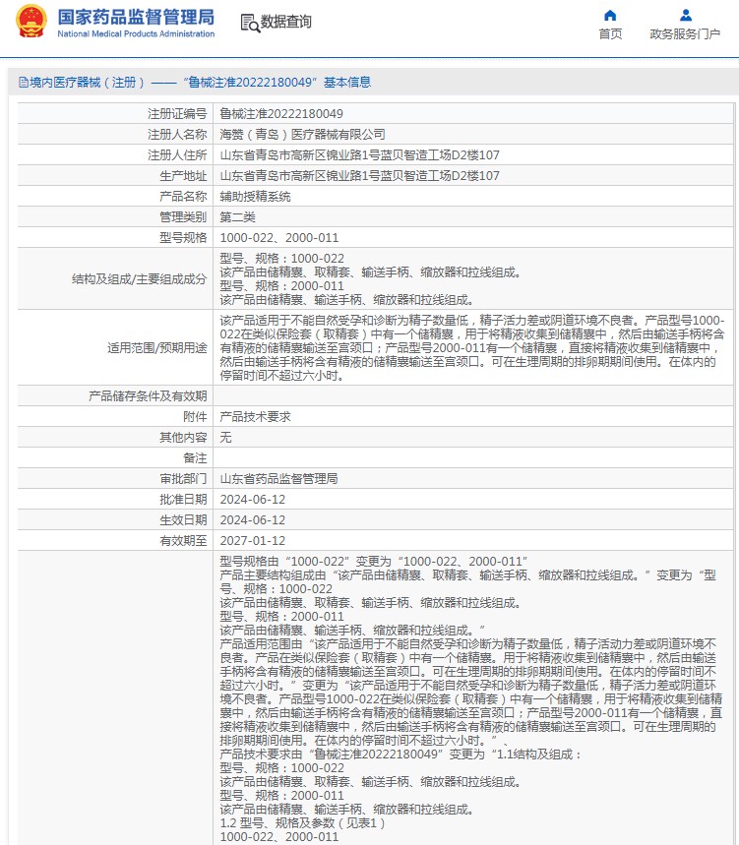This screenshot has height=845, width=739.
Task: Click change note line starting 型号规格由
Action: point(374,561)
